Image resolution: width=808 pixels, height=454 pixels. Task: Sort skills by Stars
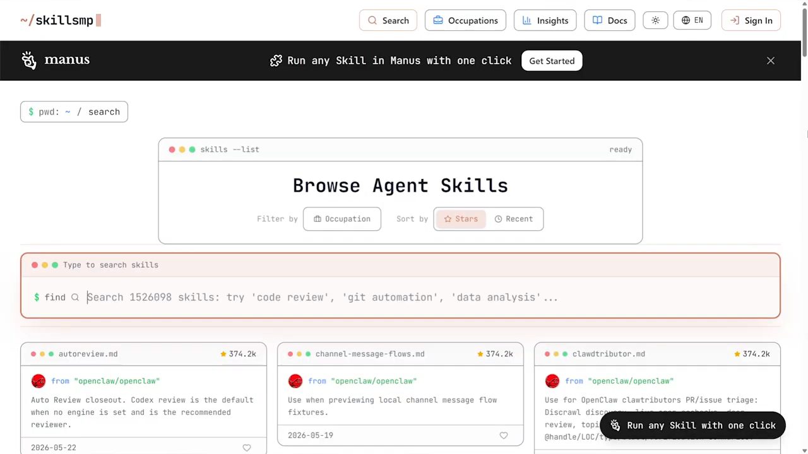tap(461, 219)
